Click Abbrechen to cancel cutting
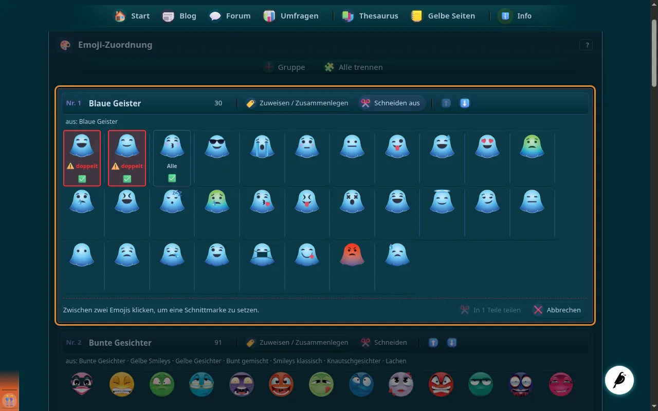Viewport: 658px width, 411px height. [x=557, y=310]
